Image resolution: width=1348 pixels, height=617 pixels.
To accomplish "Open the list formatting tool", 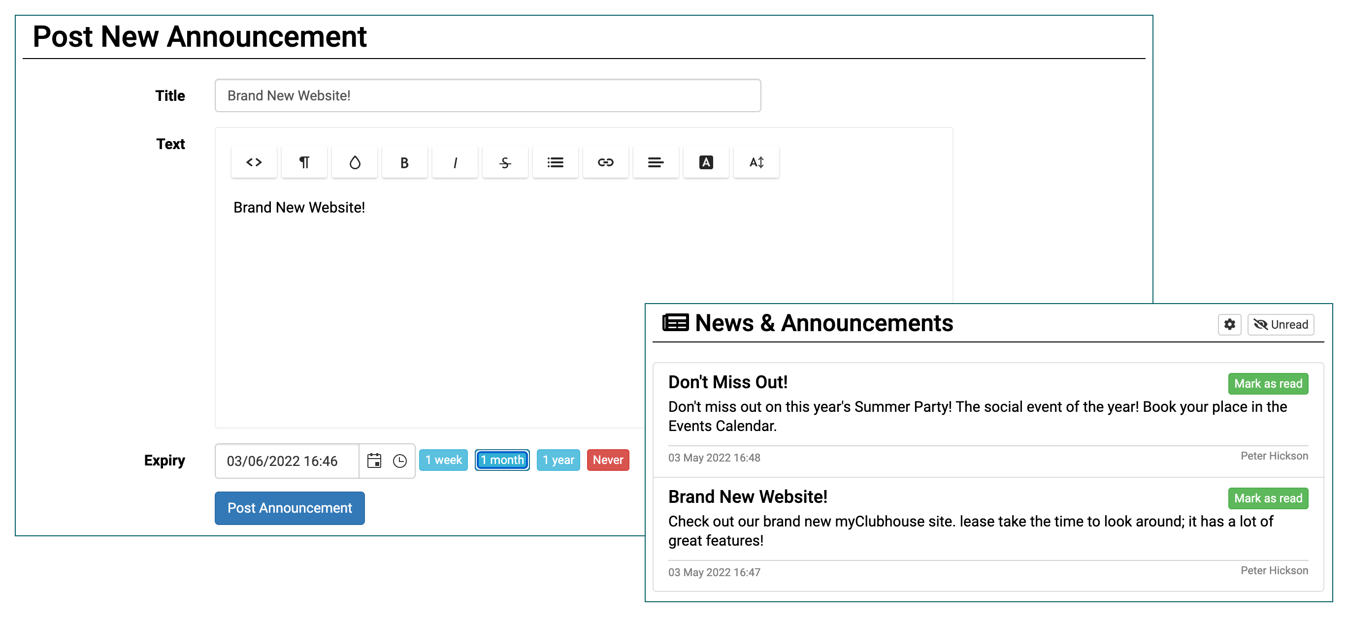I will point(555,163).
